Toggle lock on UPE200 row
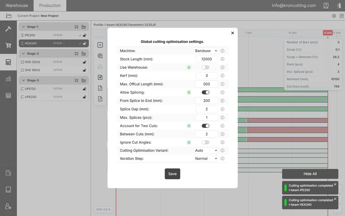This screenshot has height=216, width=345. click(84, 97)
